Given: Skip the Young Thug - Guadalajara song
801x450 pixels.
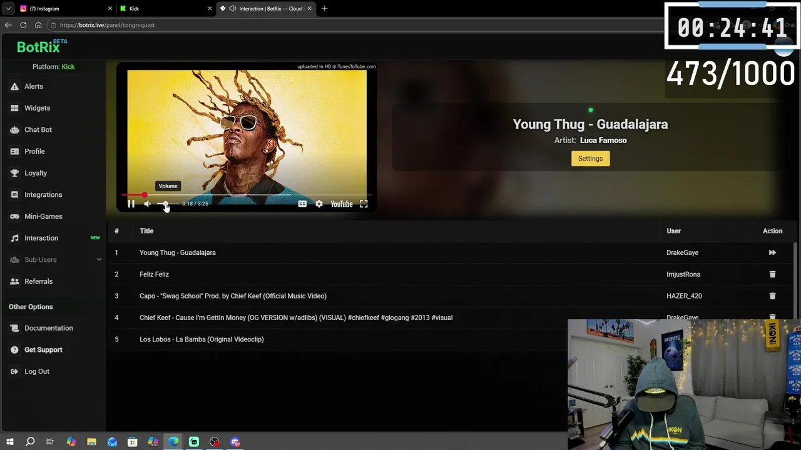Looking at the screenshot, I should coord(772,252).
